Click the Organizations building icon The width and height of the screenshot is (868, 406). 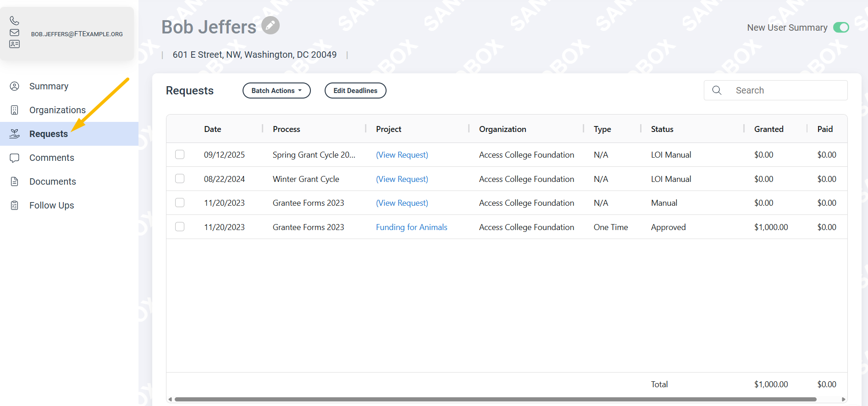point(15,110)
